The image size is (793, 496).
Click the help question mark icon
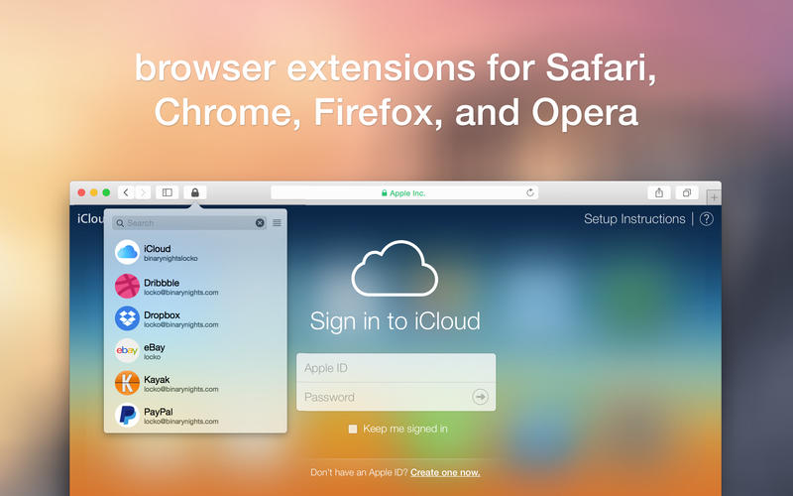(x=706, y=219)
